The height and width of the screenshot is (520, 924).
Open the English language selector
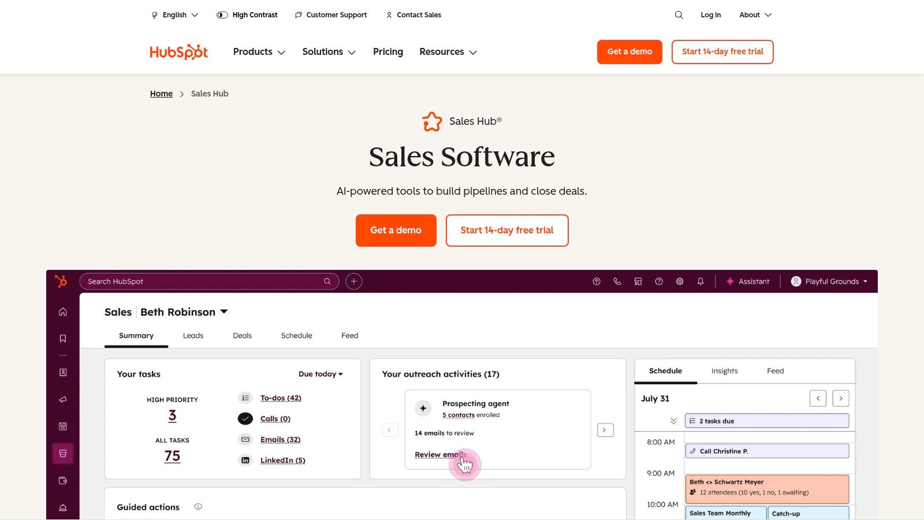click(x=174, y=14)
